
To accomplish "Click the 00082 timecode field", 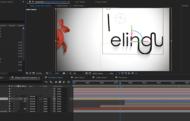I will point(57,73).
